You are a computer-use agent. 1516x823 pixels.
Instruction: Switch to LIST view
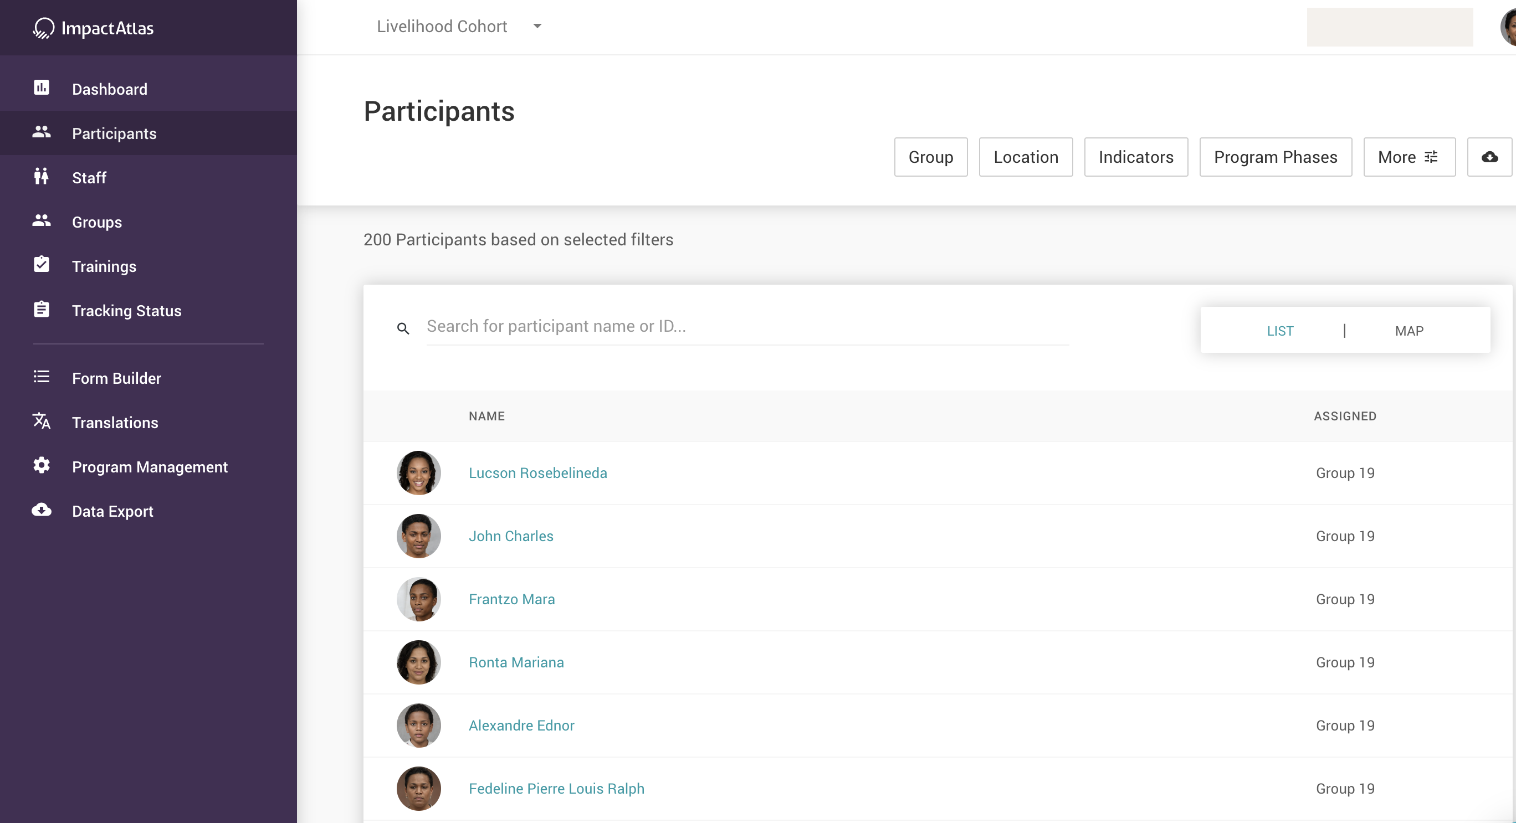[x=1280, y=331]
